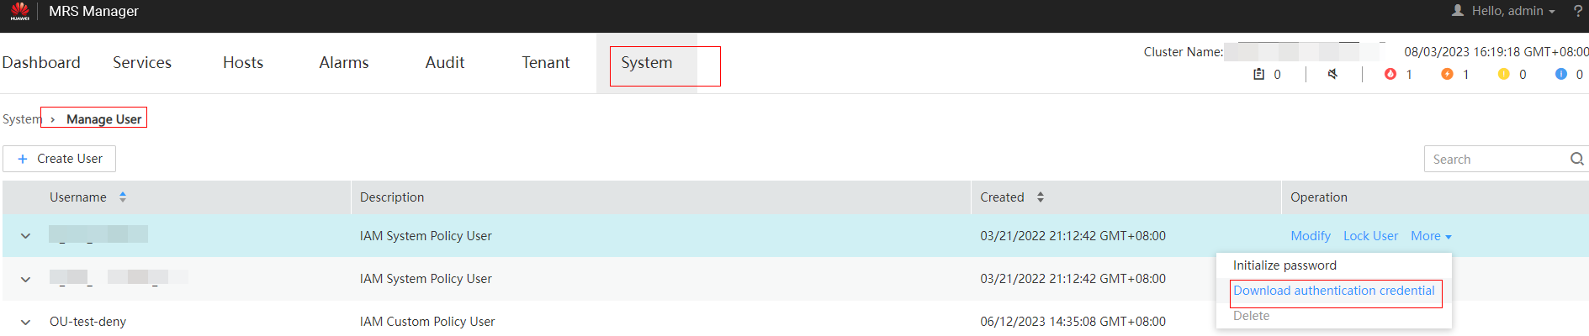The width and height of the screenshot is (1589, 336).
Task: Open the task clipboard icon
Action: click(1259, 74)
